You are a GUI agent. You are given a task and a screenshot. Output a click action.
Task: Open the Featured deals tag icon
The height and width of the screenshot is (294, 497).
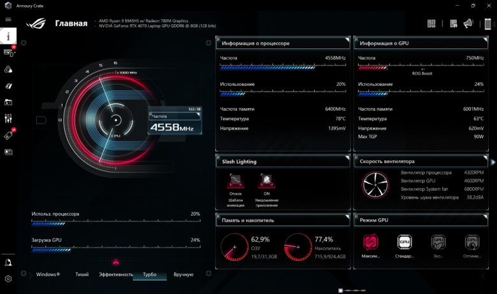click(x=8, y=136)
